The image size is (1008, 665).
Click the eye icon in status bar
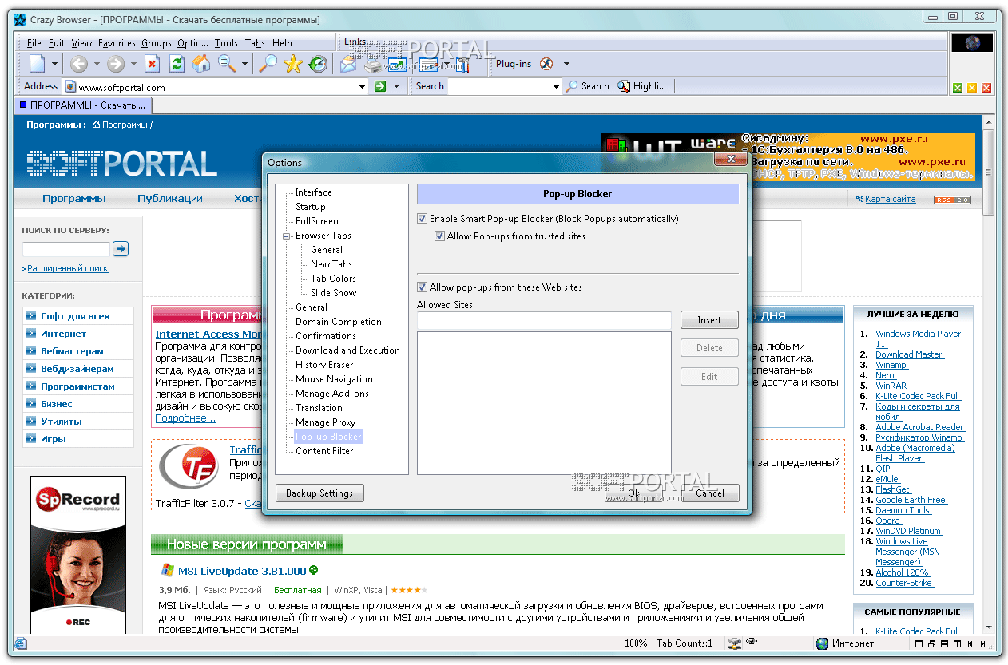tap(752, 642)
